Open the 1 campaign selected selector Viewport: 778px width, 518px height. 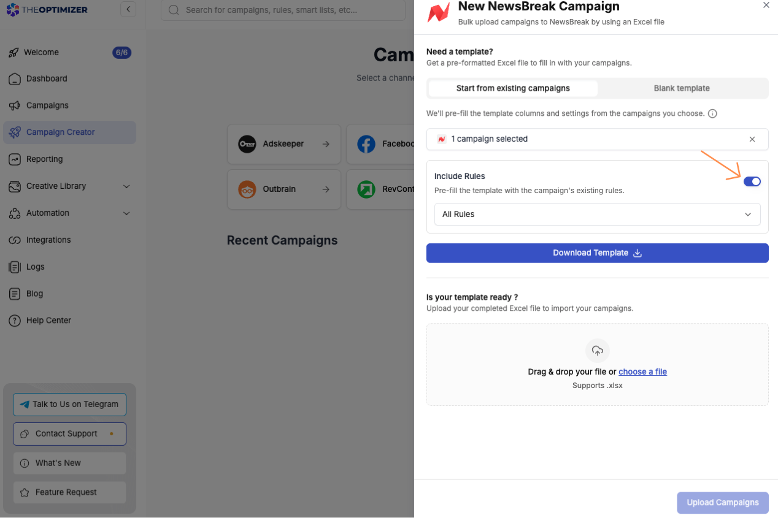598,139
